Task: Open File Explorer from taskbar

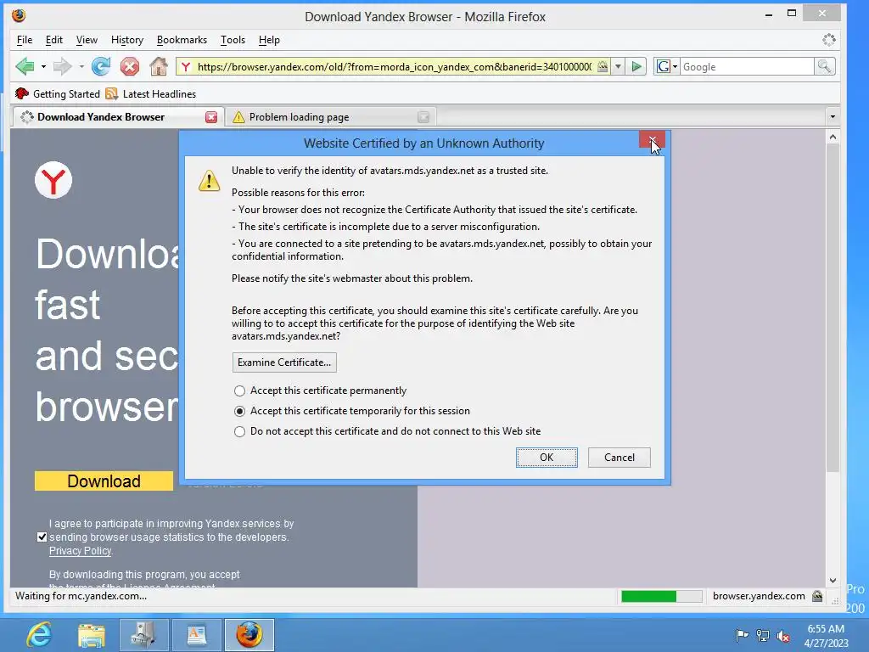Action: (92, 635)
